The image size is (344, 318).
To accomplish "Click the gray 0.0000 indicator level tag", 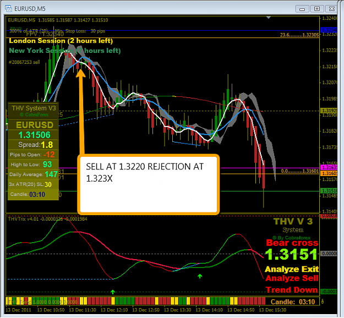I will [329, 254].
